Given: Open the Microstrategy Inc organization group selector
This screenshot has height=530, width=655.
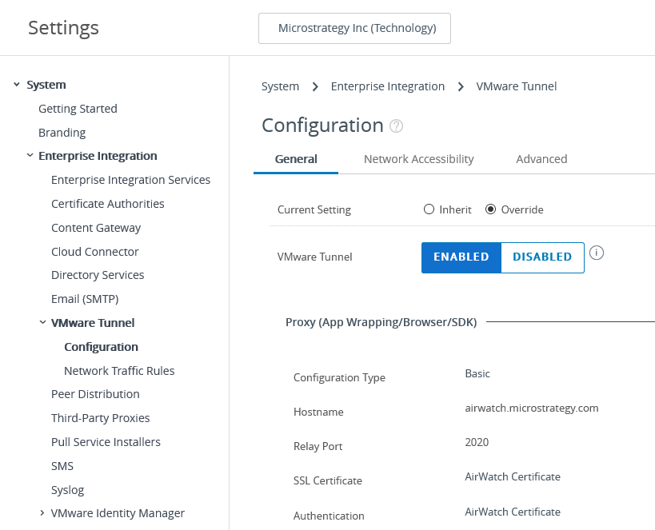Looking at the screenshot, I should pyautogui.click(x=354, y=28).
